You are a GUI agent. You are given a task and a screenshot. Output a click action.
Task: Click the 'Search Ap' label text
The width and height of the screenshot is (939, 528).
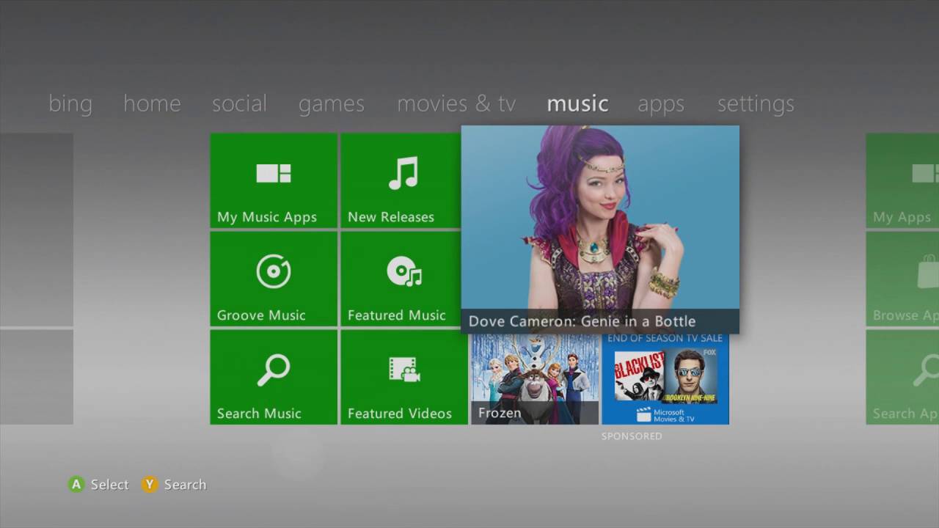point(906,414)
